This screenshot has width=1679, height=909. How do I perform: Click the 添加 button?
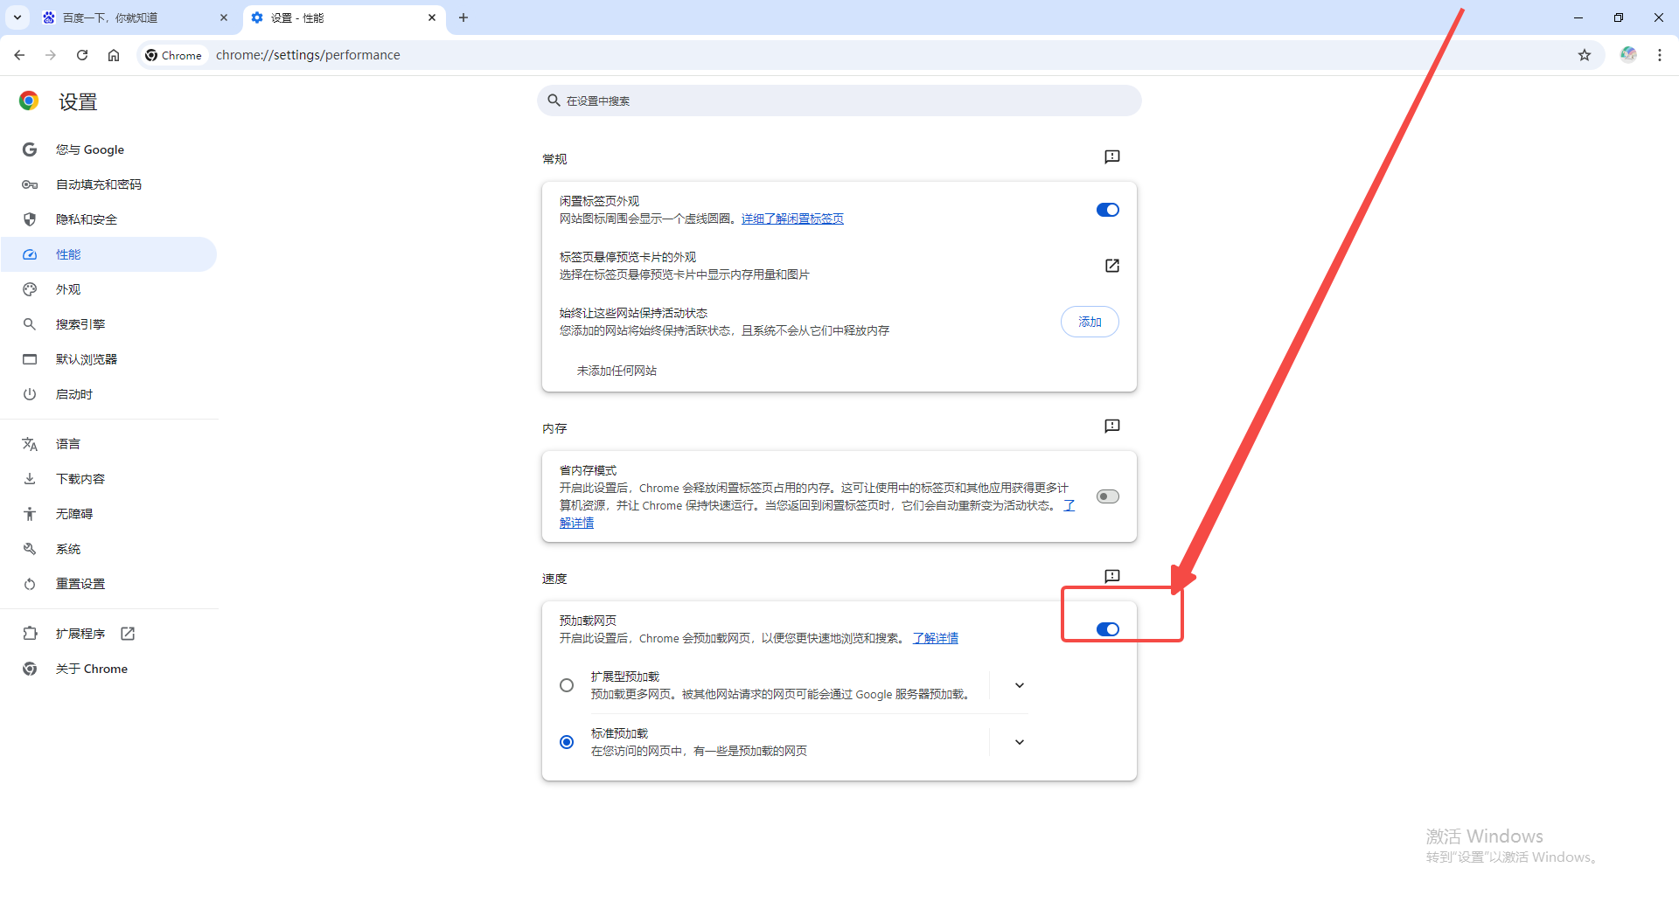click(1090, 322)
